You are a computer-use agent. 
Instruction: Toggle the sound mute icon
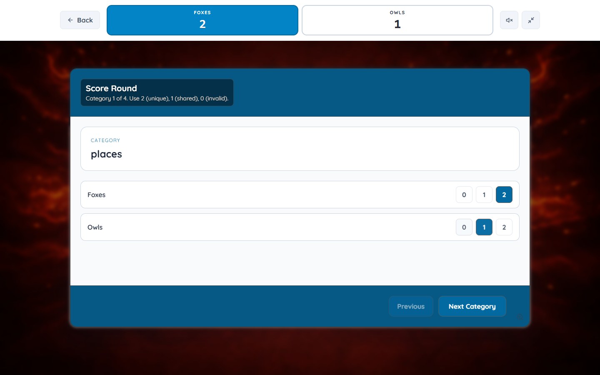[x=509, y=20]
